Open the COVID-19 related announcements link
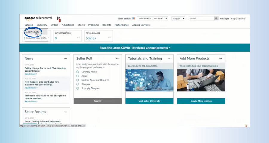Viewport: 269px width, 143px height. [x=135, y=48]
